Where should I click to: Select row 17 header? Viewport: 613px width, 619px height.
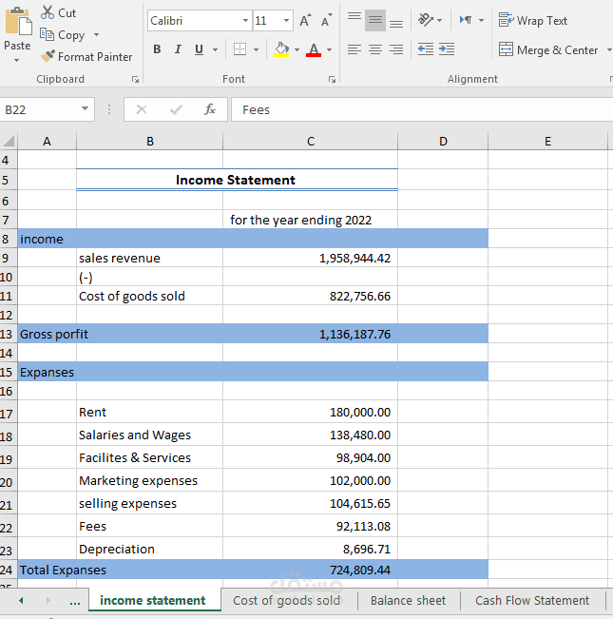tap(8, 413)
